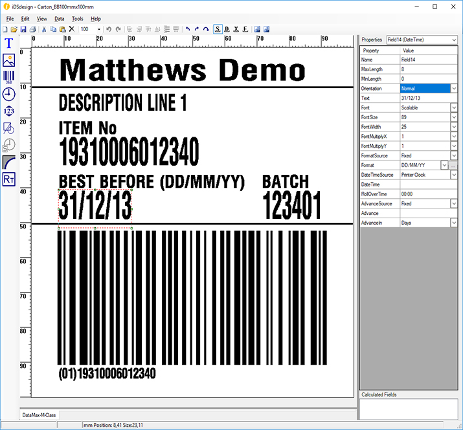Open the Help menu
463x430 pixels.
point(96,19)
